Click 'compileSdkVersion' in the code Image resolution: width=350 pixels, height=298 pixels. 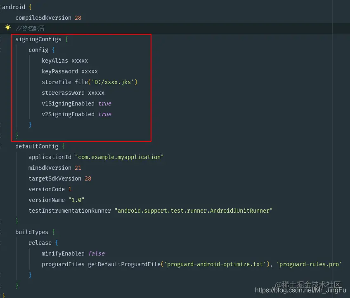pos(43,18)
